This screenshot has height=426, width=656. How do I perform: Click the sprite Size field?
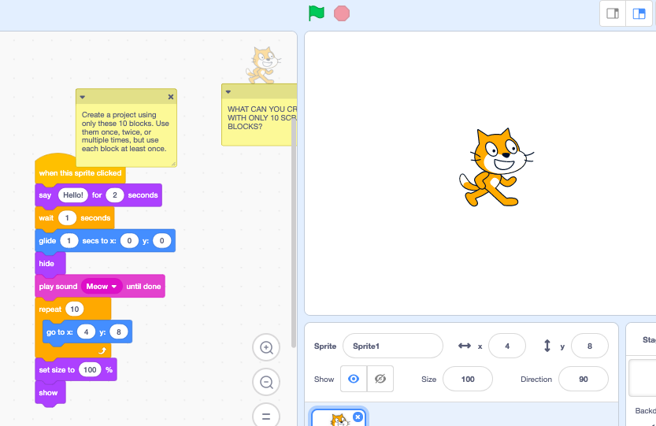click(467, 379)
